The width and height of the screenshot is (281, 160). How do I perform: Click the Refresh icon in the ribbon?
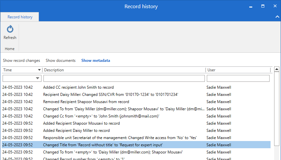pos(10,30)
